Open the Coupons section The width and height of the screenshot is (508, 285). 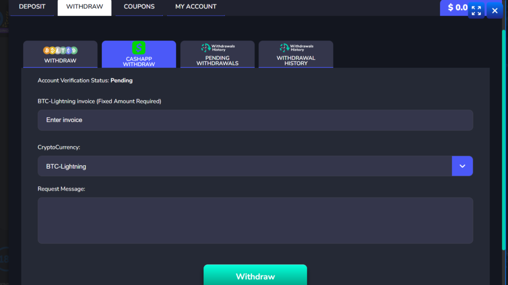139,6
